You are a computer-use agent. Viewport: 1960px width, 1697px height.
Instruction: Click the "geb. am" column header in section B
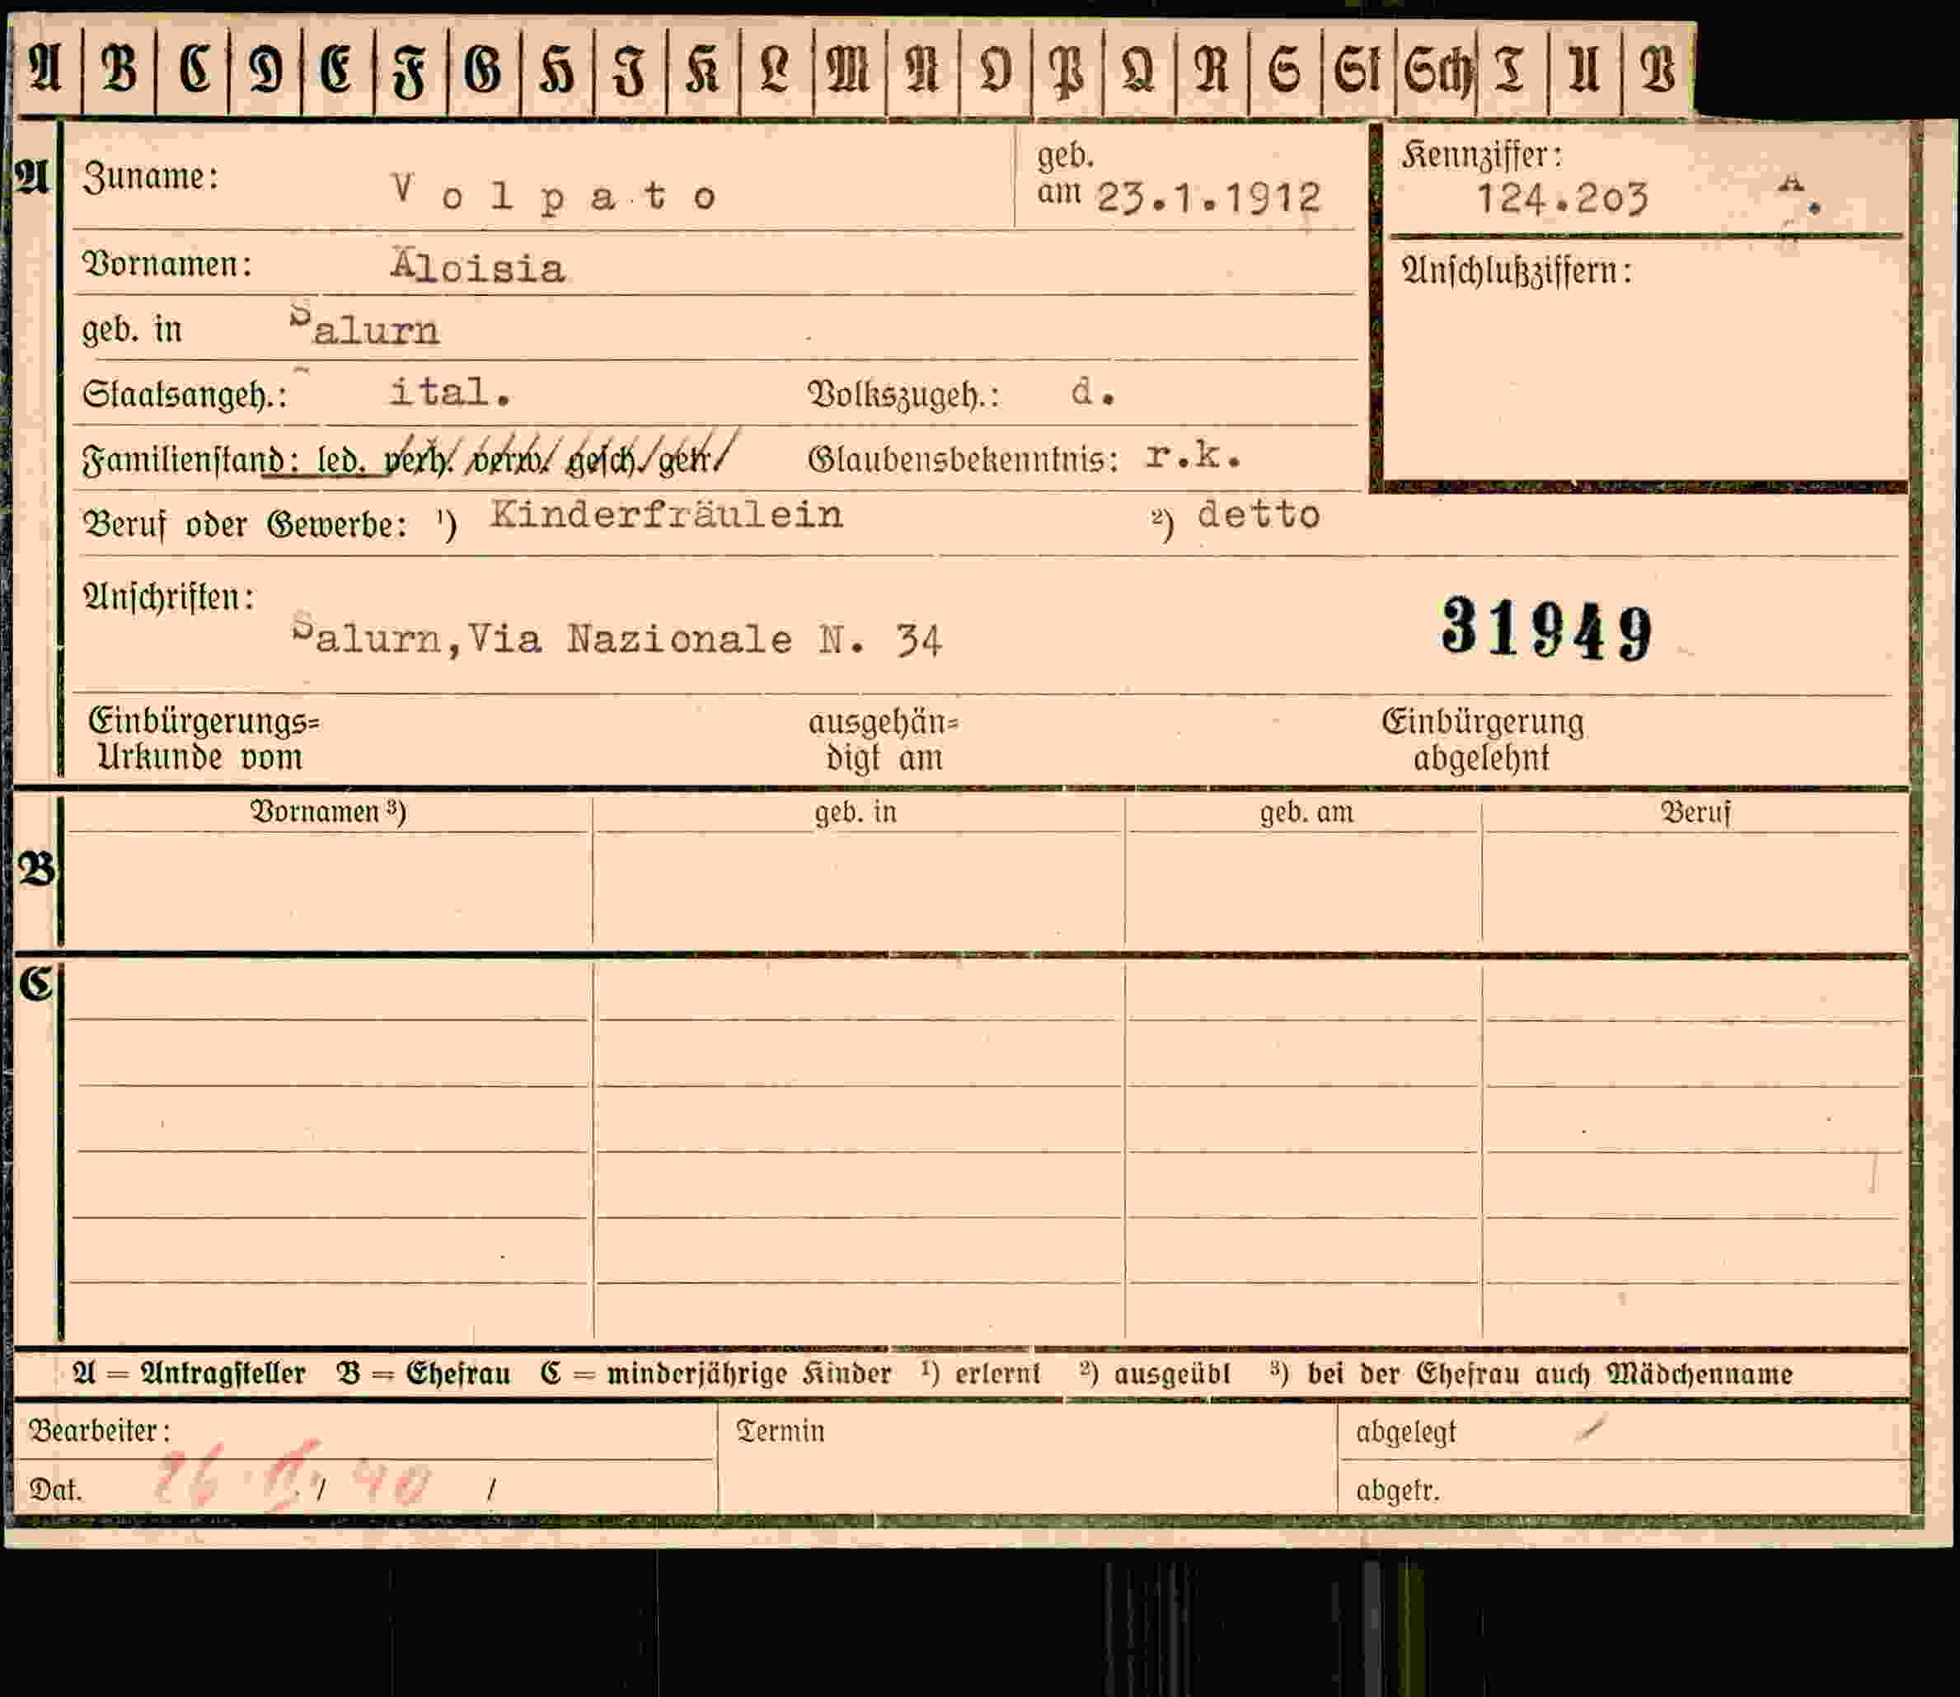(x=1306, y=813)
